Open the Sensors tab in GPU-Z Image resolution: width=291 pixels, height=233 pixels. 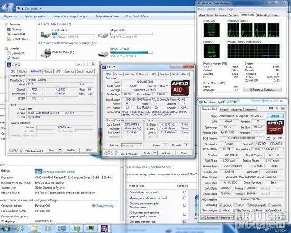(x=224, y=109)
